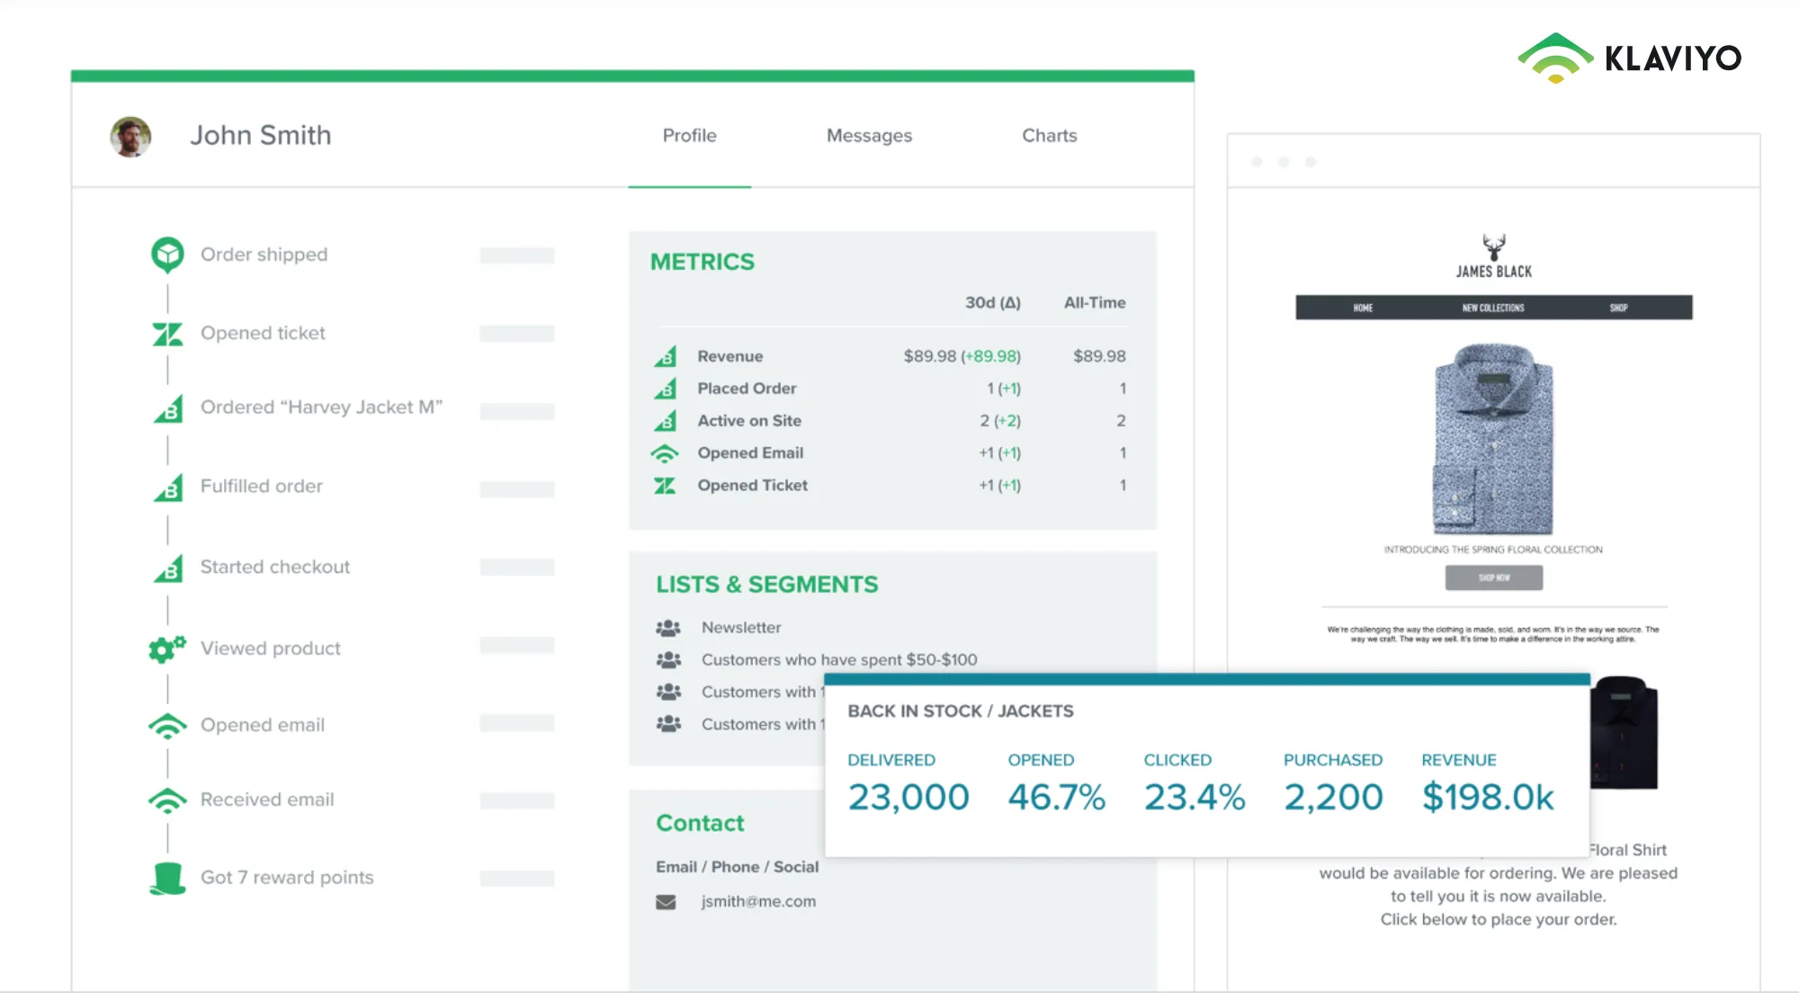Click the Fulfilled order timeline text
The height and width of the screenshot is (993, 1799).
(261, 487)
